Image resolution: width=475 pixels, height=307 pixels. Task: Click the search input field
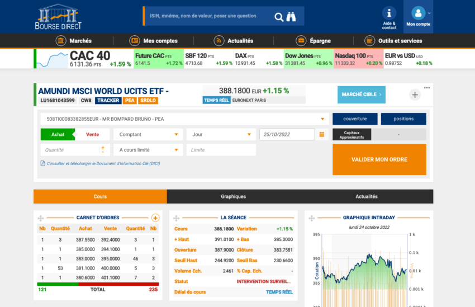[x=209, y=16]
